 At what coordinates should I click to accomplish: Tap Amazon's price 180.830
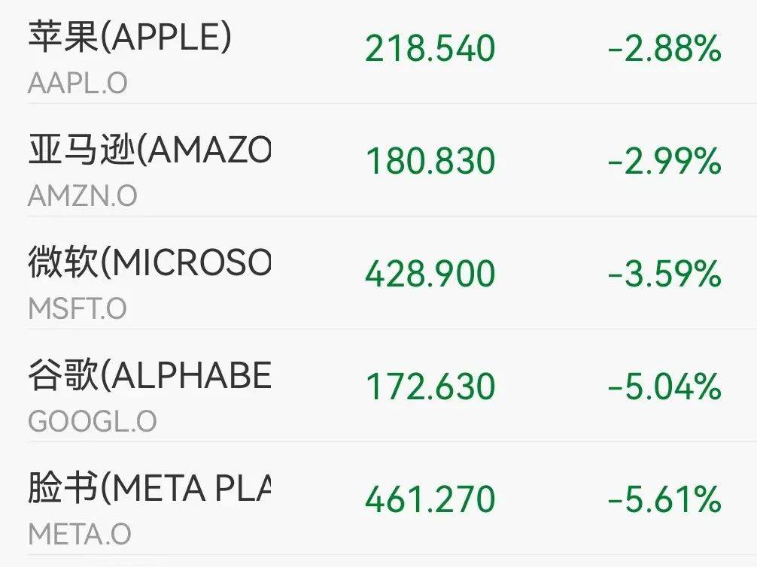coord(430,161)
